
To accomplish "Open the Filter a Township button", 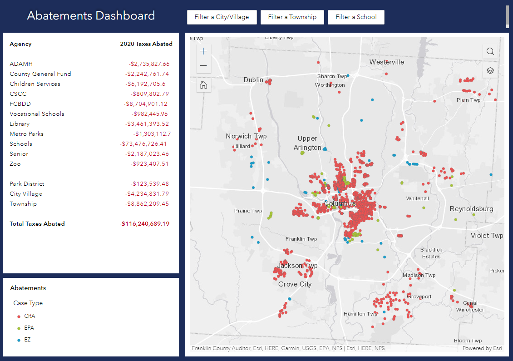I will [x=292, y=17].
